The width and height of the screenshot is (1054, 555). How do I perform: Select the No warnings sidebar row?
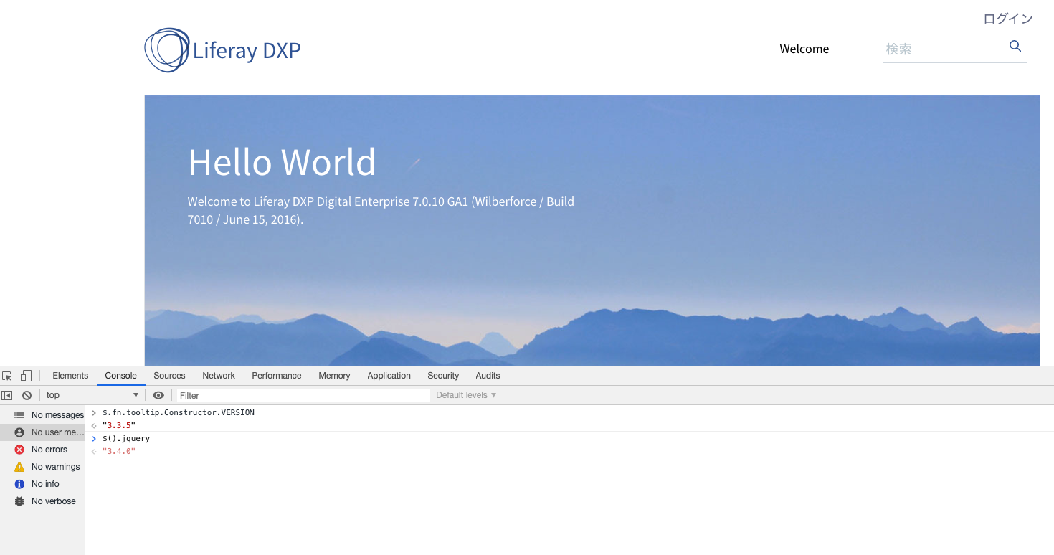pos(42,467)
